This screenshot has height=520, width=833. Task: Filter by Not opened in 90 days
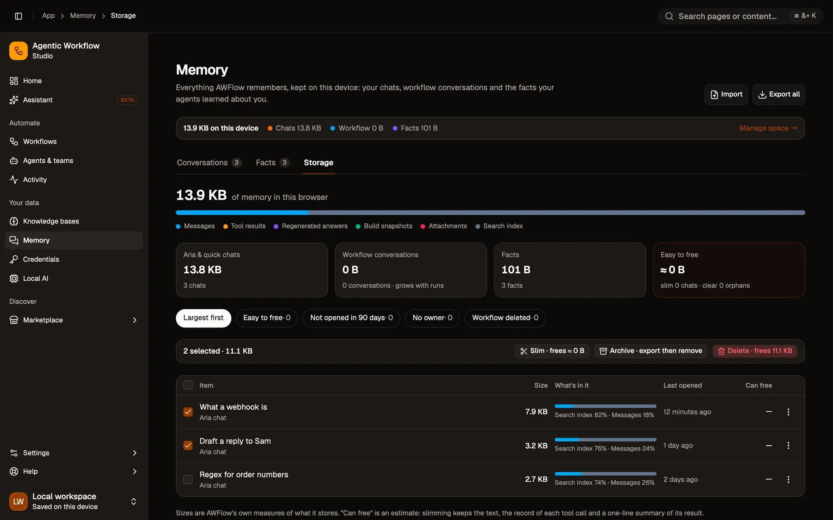click(x=351, y=318)
